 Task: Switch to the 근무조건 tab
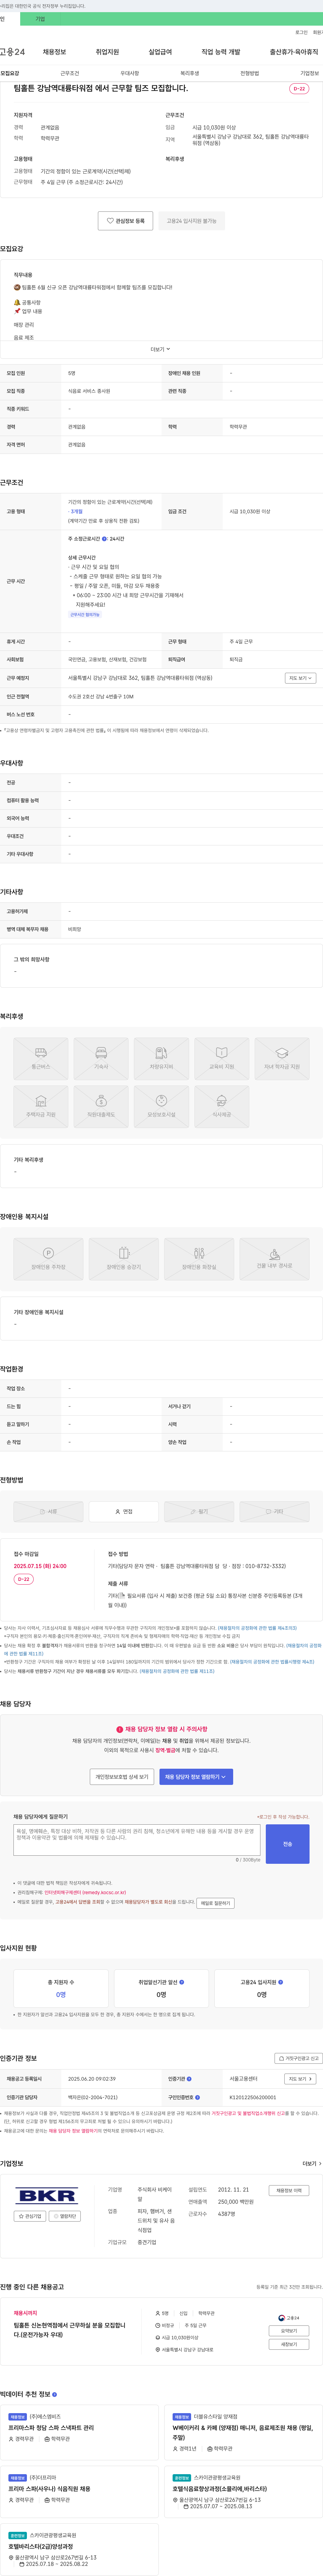(70, 73)
